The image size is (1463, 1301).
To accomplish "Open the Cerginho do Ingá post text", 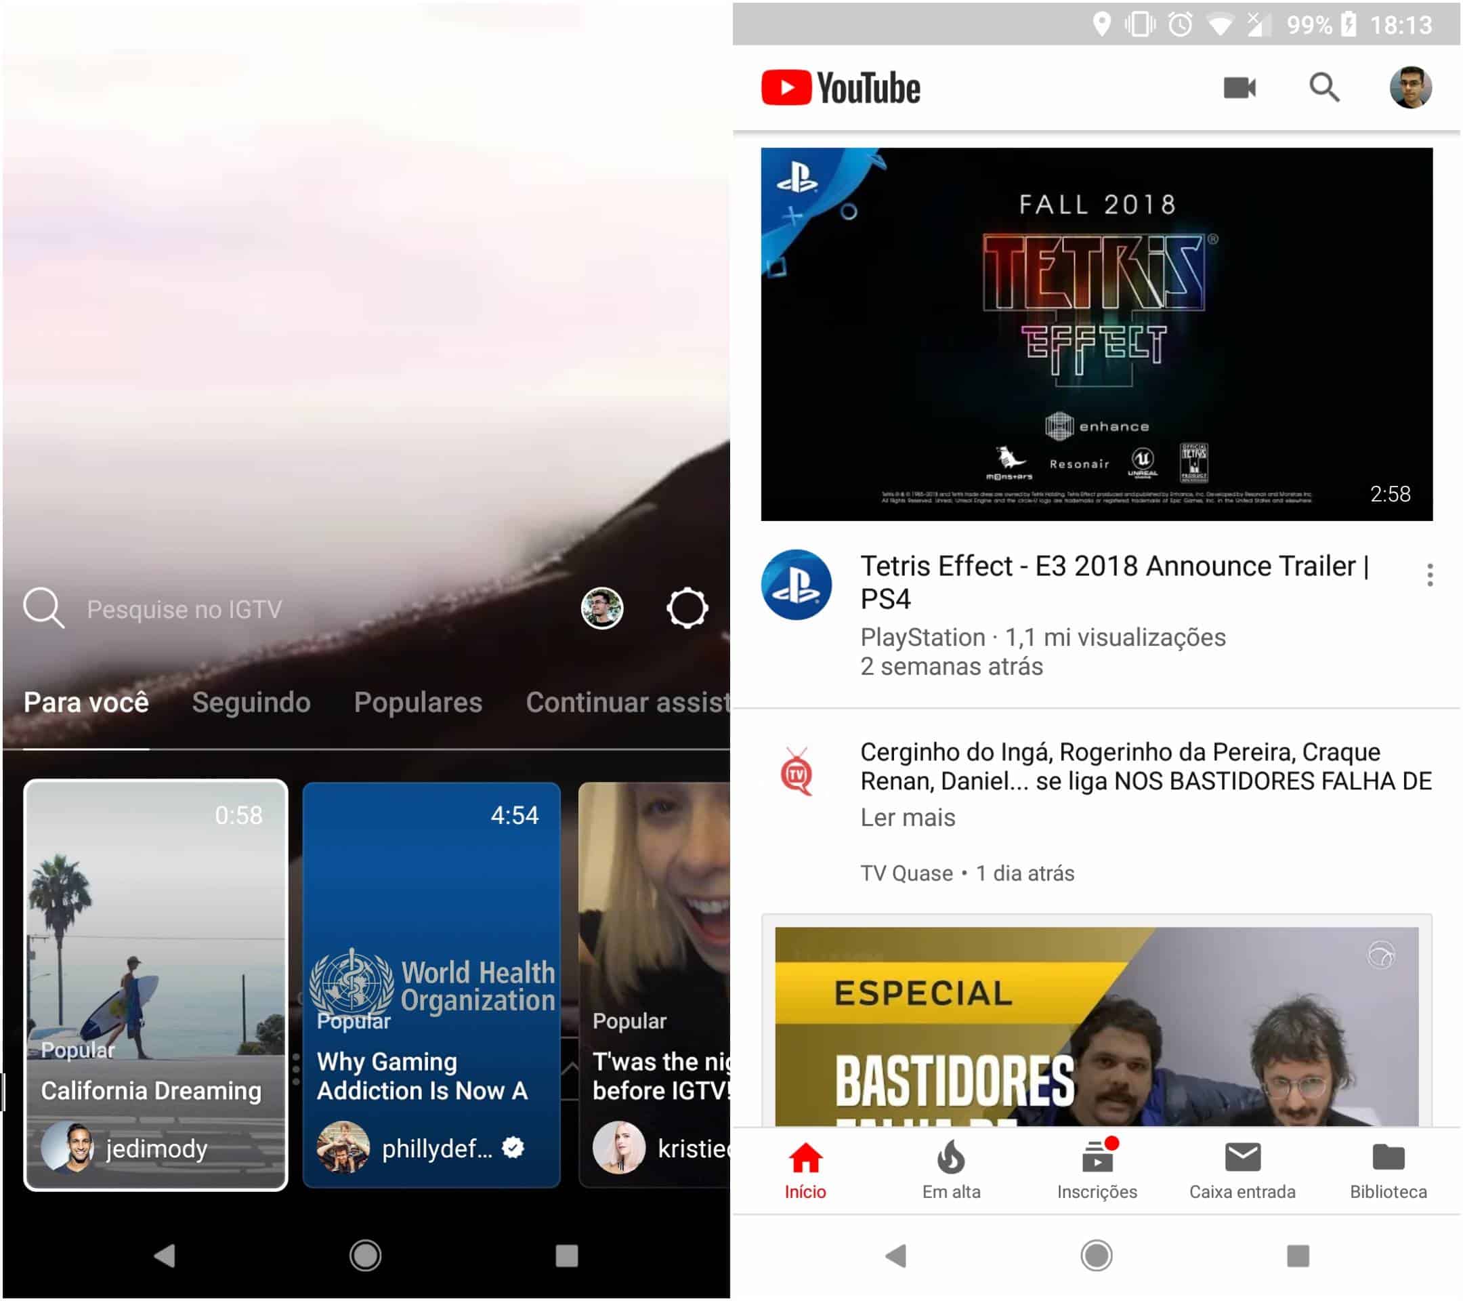I will coord(1146,766).
